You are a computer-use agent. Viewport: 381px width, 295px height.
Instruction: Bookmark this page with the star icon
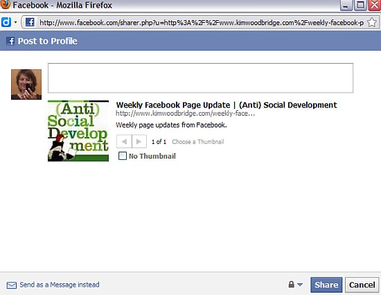point(372,22)
